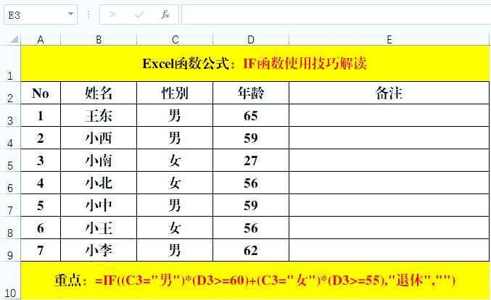The height and width of the screenshot is (300, 491).
Task: Click the name cell '小西'
Action: click(99, 138)
